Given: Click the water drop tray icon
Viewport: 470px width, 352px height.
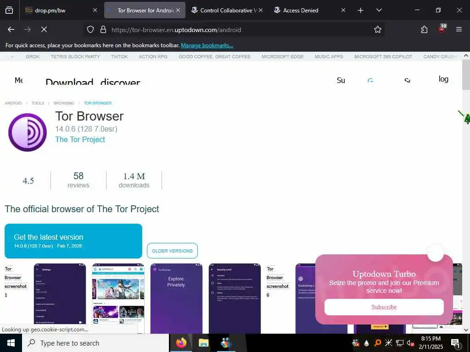Looking at the screenshot, I should 367,343.
